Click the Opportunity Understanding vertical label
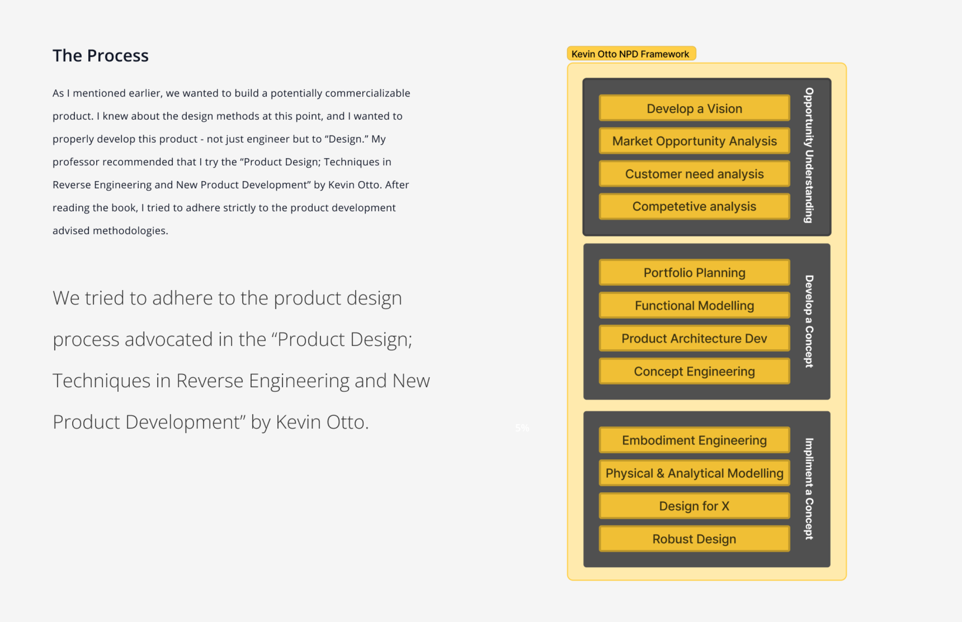 click(x=808, y=155)
